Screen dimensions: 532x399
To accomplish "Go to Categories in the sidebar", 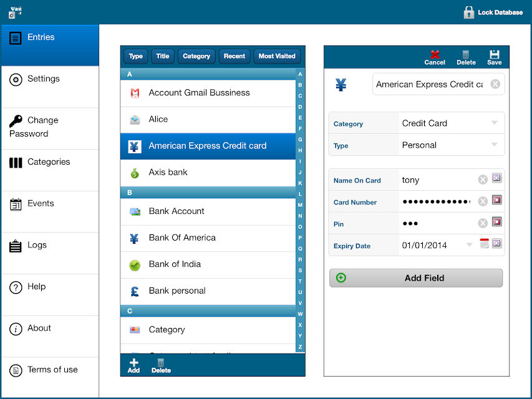I will click(x=50, y=170).
